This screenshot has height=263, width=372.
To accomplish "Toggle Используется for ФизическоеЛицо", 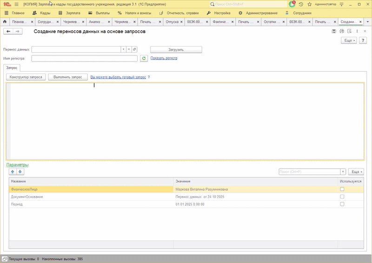I will pyautogui.click(x=342, y=189).
